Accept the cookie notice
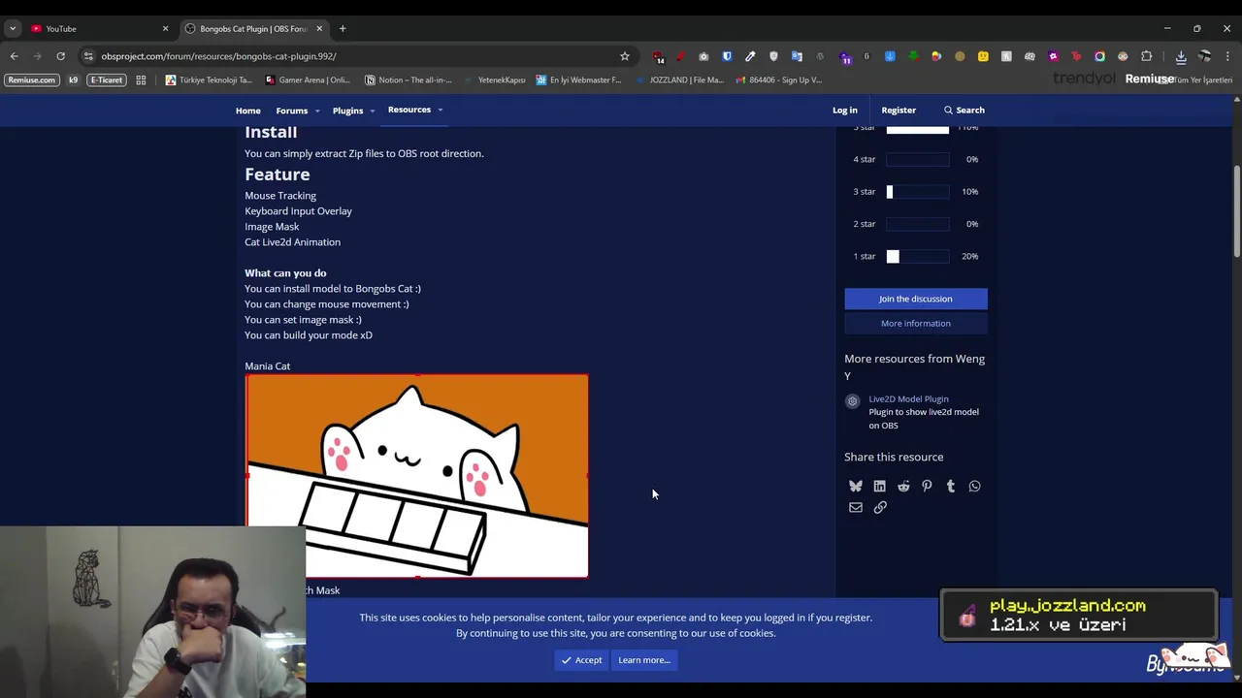The image size is (1242, 698). 581,660
